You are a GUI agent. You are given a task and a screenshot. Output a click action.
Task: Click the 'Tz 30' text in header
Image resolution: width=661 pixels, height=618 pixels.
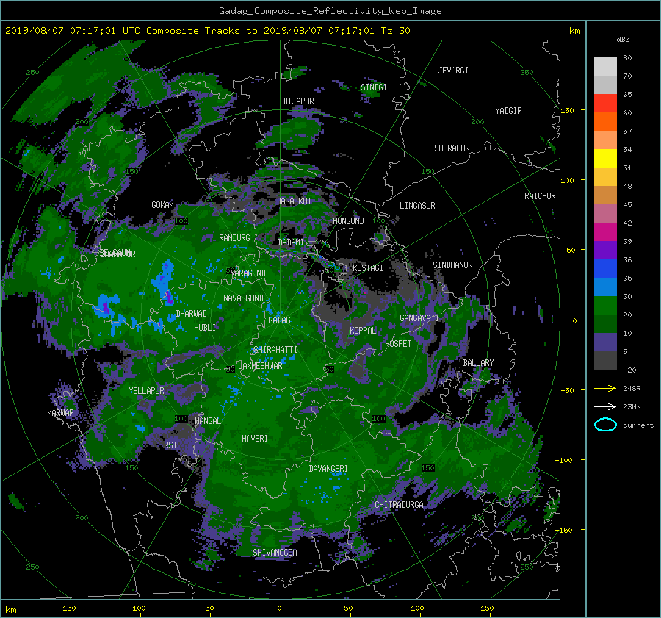point(395,31)
